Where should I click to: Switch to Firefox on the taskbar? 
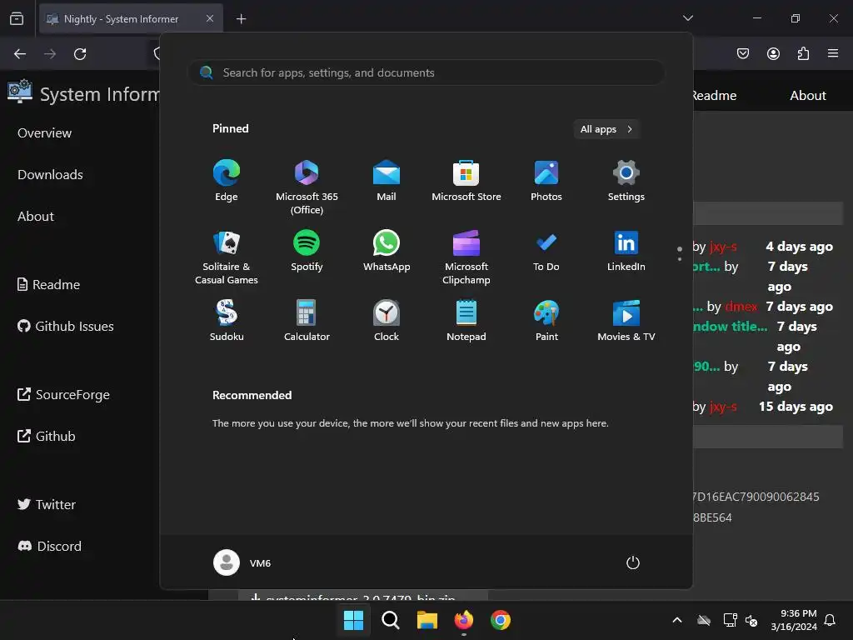(464, 620)
